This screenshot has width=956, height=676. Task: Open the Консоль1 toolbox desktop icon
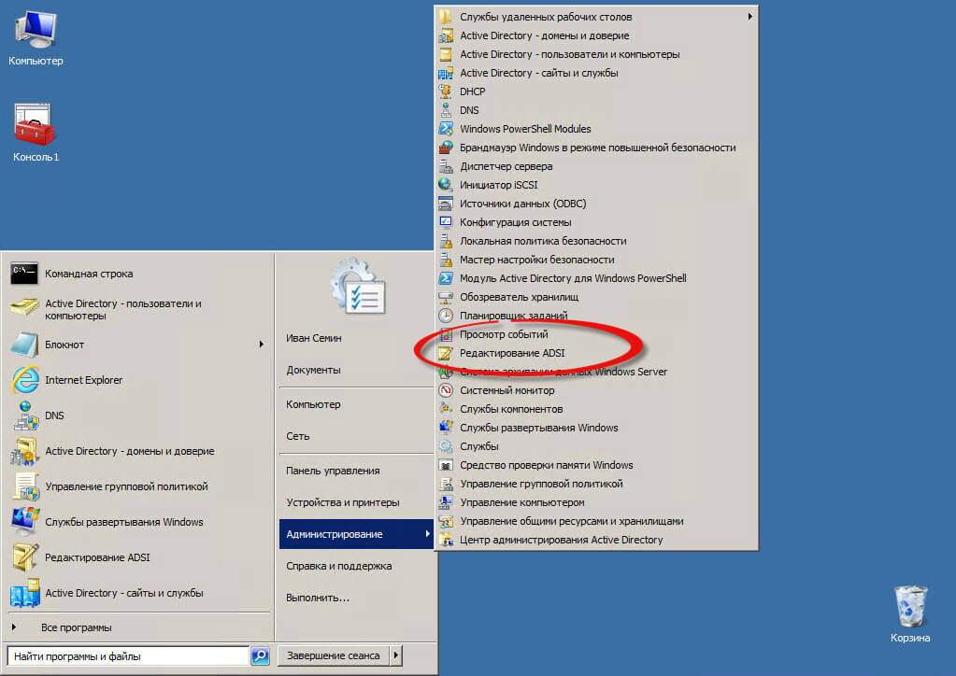pos(36,133)
